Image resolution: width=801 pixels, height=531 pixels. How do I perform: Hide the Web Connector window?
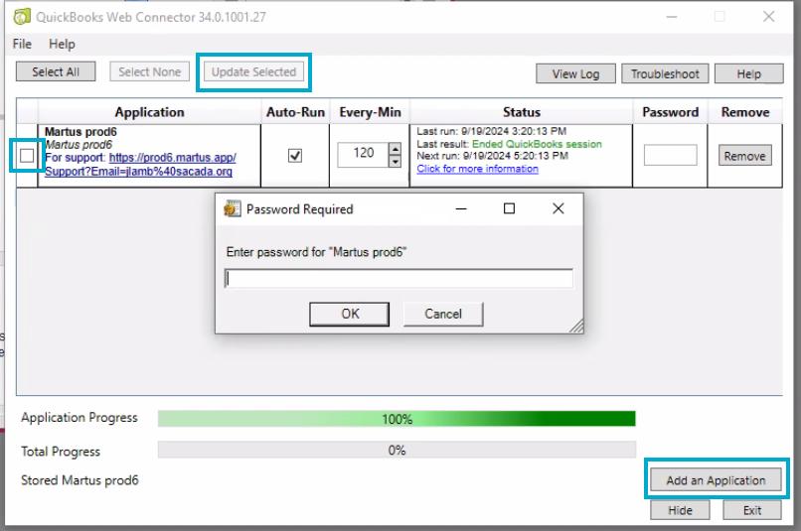point(680,510)
